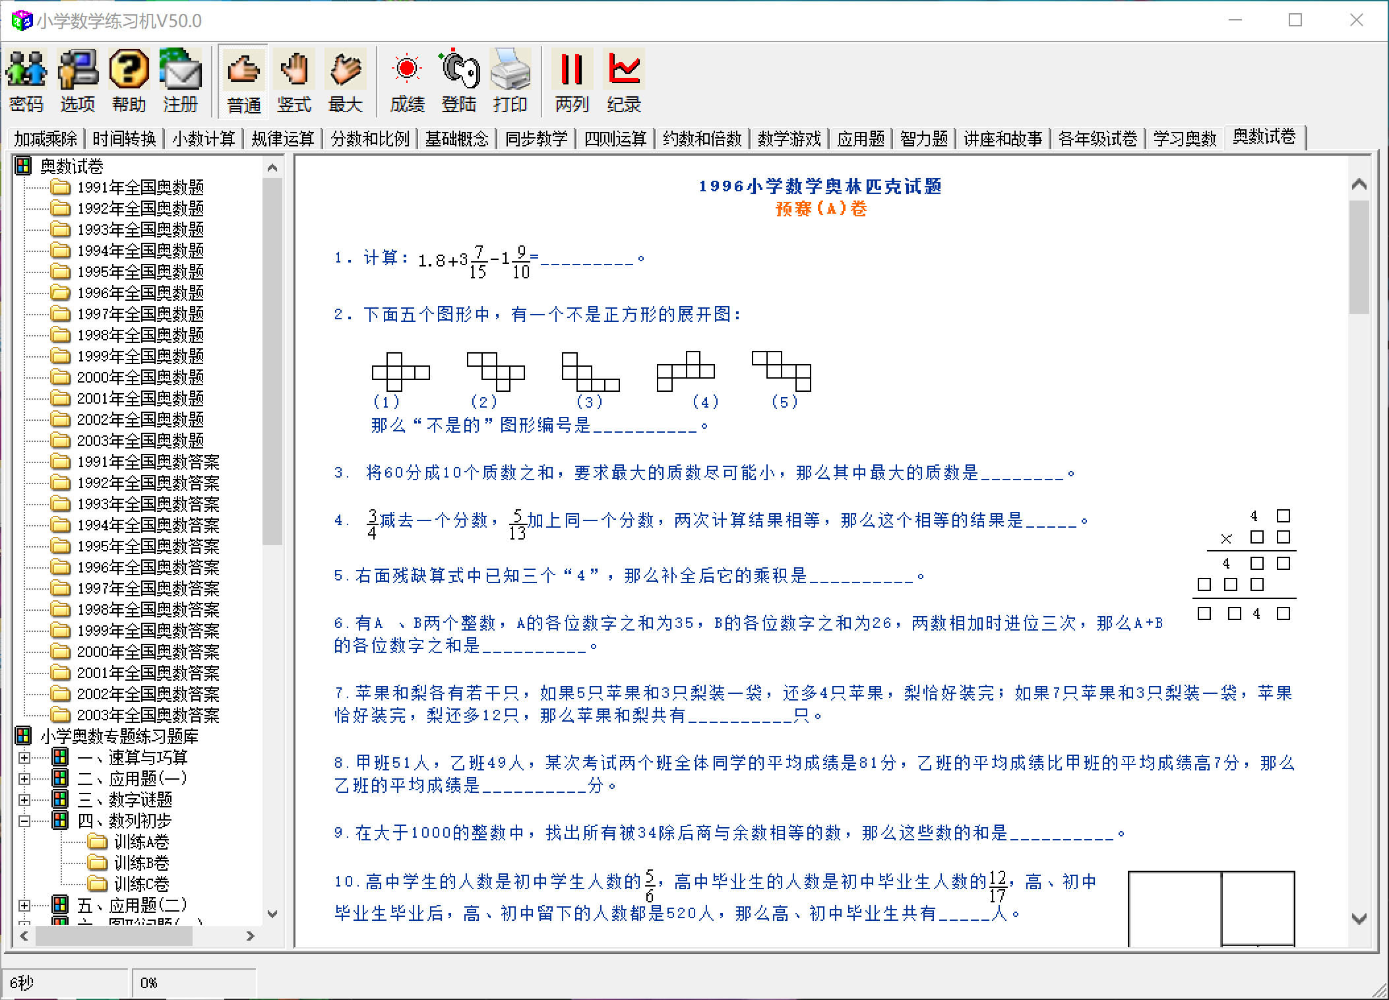Switch to the 时间转换 tab
The image size is (1389, 1000).
[124, 139]
